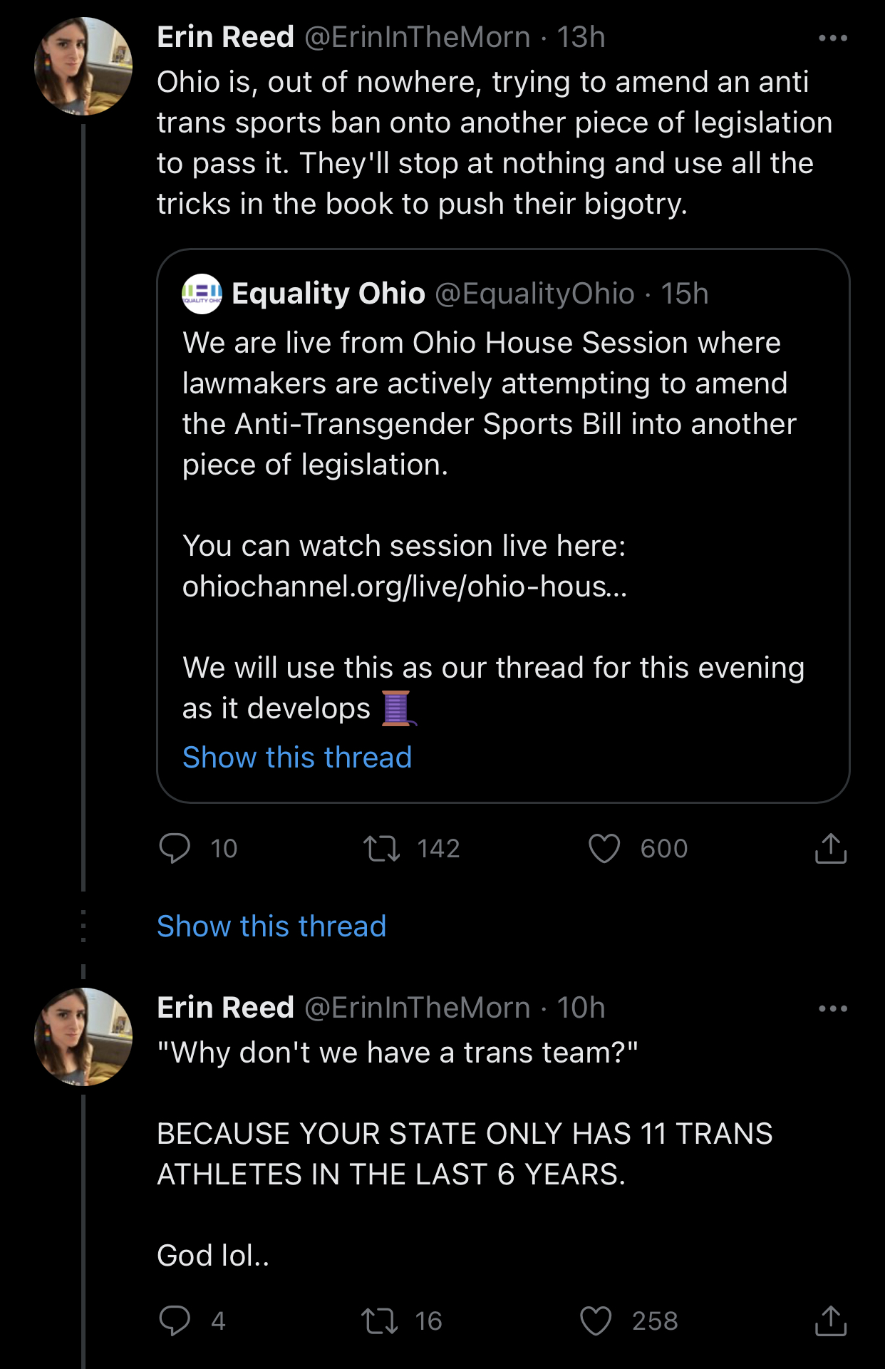Open Erin Reed name on the 10h tweet
The width and height of the screenshot is (885, 1369).
click(x=225, y=1008)
